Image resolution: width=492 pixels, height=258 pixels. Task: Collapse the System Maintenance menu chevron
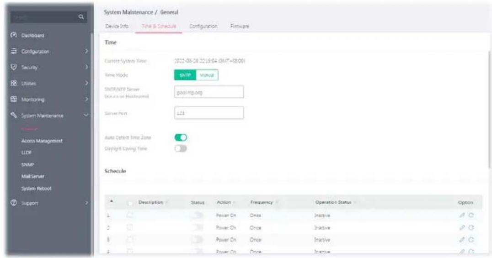click(86, 116)
